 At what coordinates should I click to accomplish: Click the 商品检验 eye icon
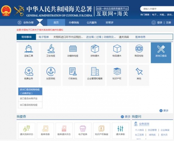pos(139,49)
